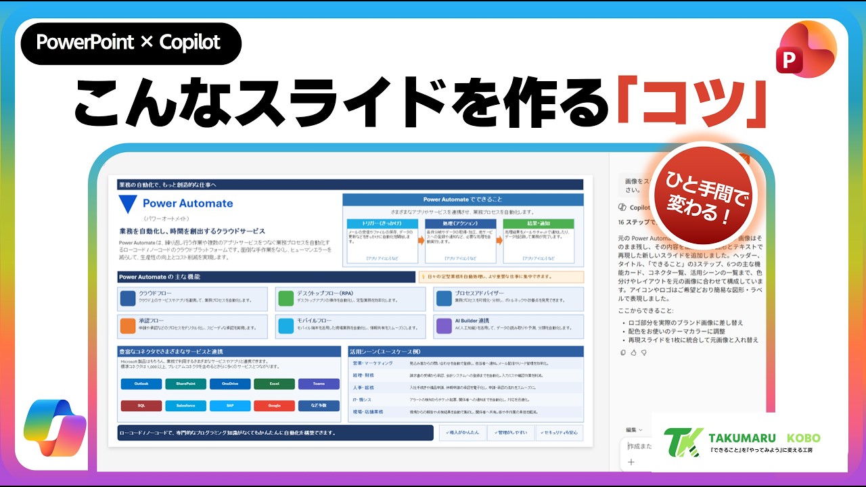The width and height of the screenshot is (866, 487).
Task: Click the 活用シーン(ユースケース例) header
Action: (465, 352)
